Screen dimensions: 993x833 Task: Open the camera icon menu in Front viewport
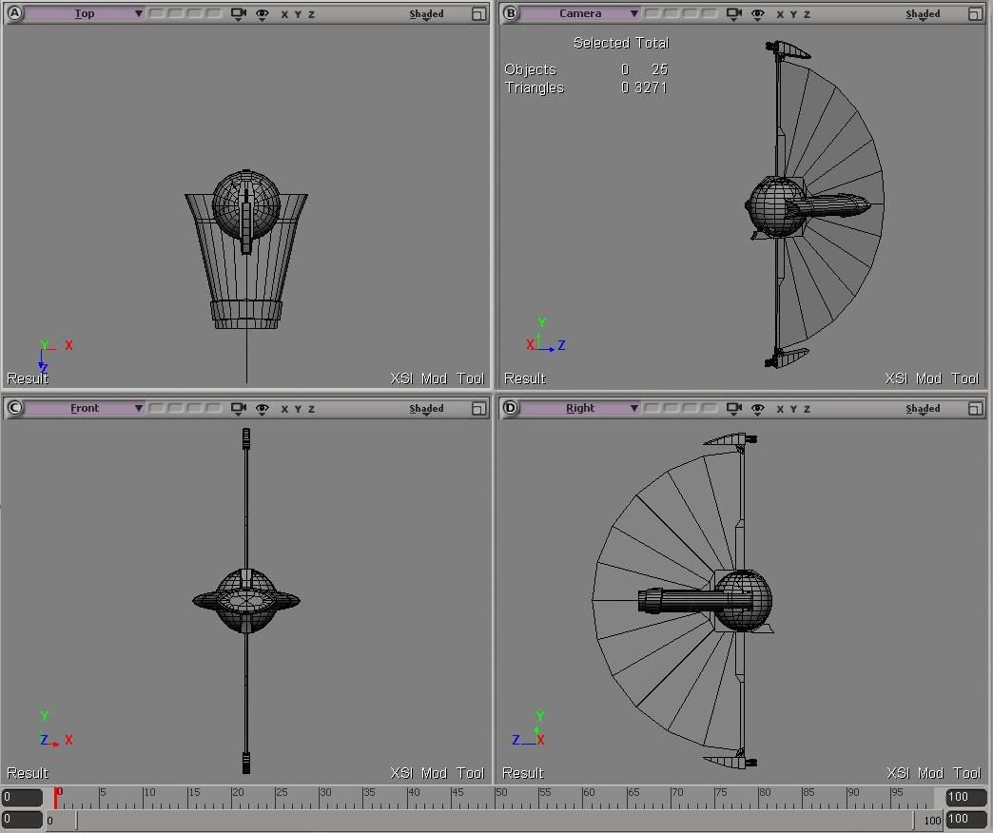(239, 409)
